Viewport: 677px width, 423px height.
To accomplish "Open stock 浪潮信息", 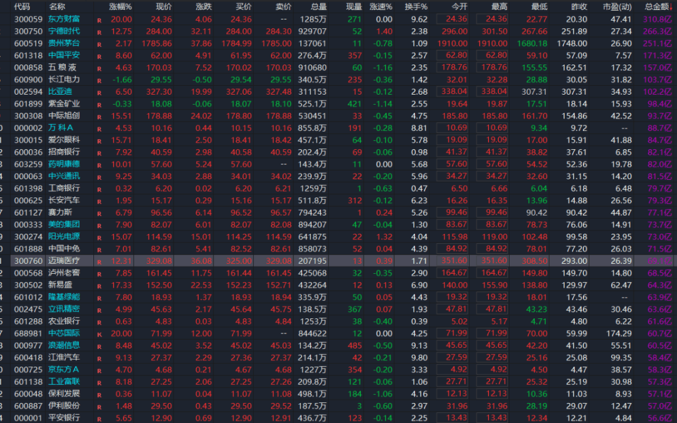I will [x=64, y=345].
